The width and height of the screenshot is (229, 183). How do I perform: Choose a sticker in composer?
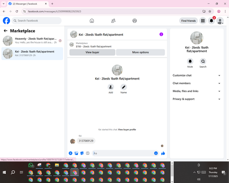pyautogui.click(x=82, y=153)
